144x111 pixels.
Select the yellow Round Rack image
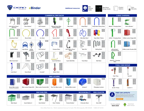(x=26, y=33)
